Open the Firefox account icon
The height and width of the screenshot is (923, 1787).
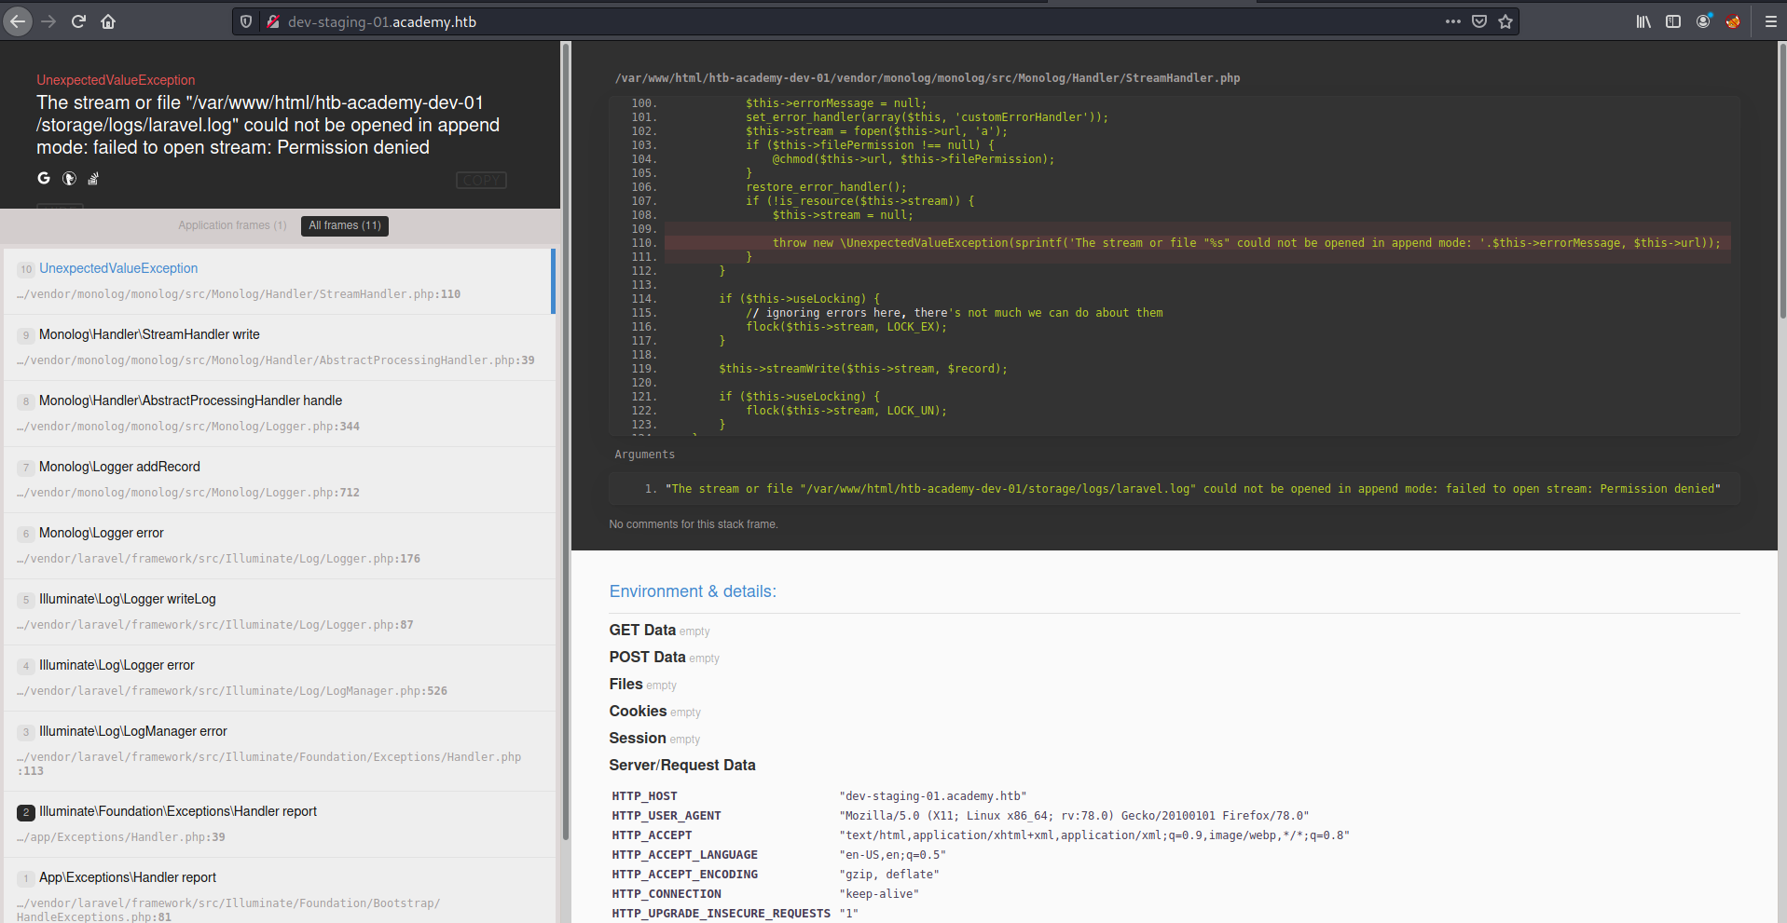coord(1703,21)
